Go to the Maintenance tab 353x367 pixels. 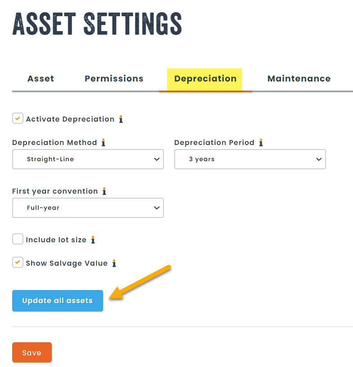299,79
